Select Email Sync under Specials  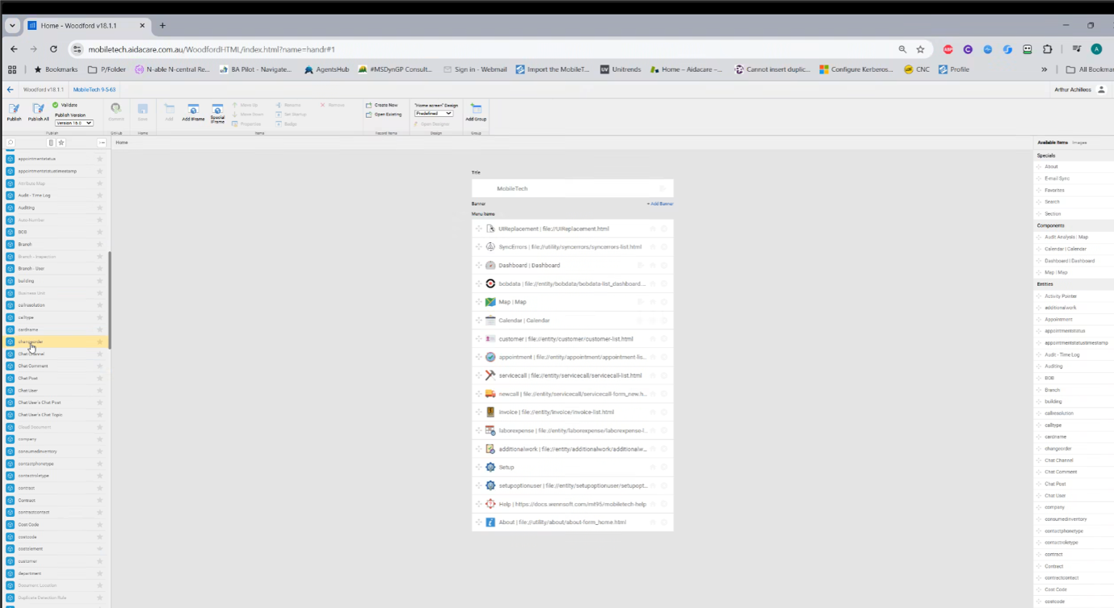[x=1057, y=178]
